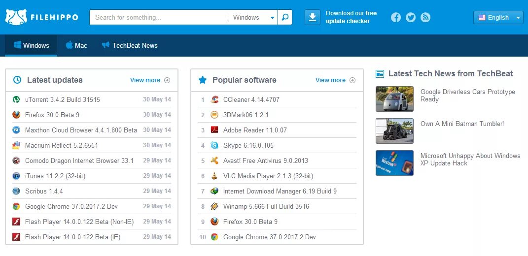Click the Latest Tech News from TechBeat heading
The width and height of the screenshot is (528, 256).
click(x=451, y=74)
